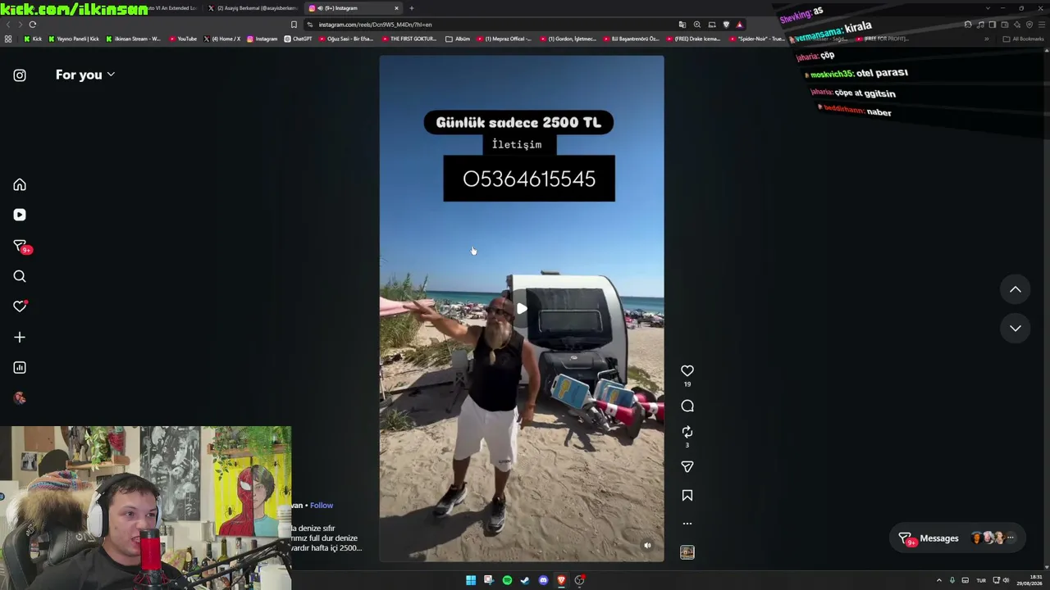Open the Dashboard icon in sidebar
This screenshot has width=1050, height=590.
pyautogui.click(x=20, y=368)
